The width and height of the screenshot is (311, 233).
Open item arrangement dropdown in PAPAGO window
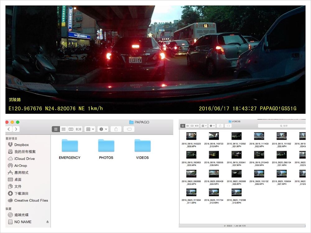click(x=90, y=129)
